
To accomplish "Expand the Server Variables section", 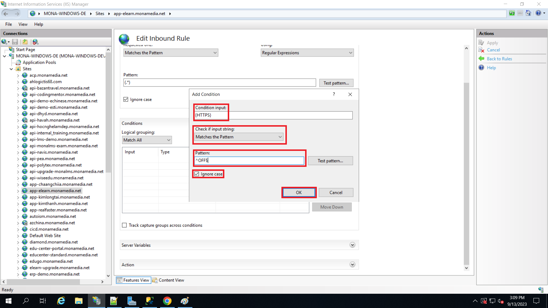I will tap(352, 245).
